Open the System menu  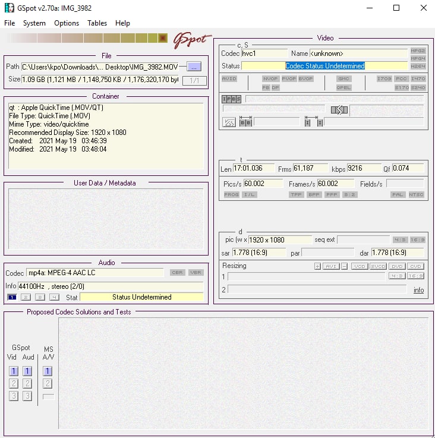point(34,23)
